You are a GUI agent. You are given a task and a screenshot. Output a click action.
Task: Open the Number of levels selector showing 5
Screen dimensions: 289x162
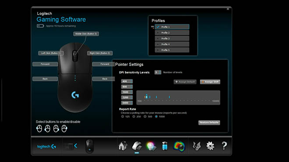(158, 72)
